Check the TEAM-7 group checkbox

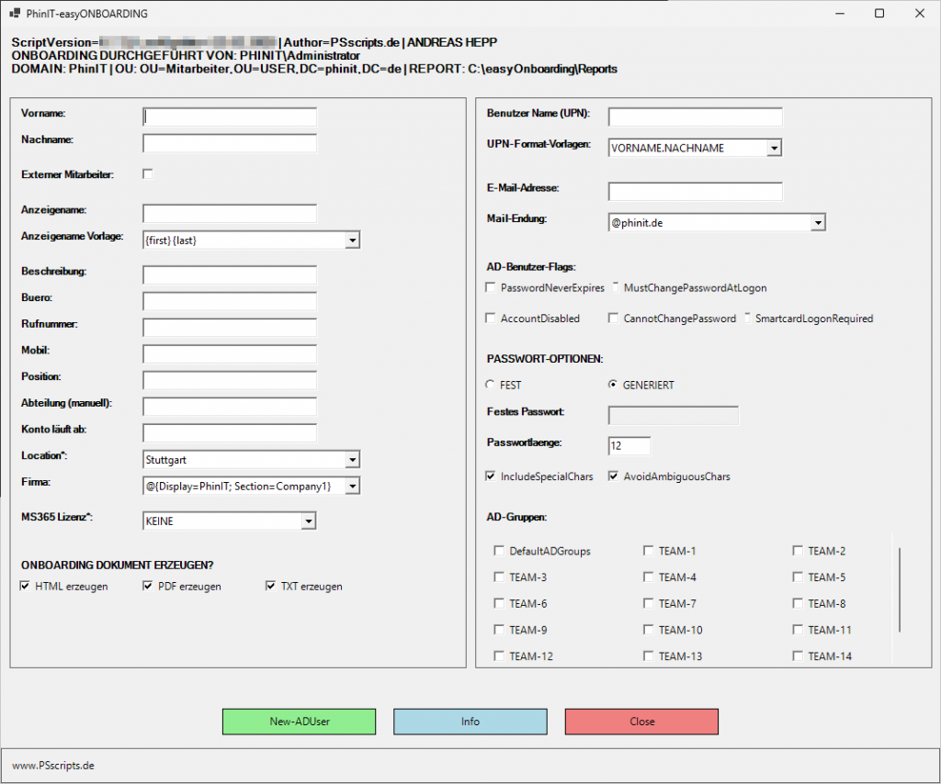[x=649, y=604]
